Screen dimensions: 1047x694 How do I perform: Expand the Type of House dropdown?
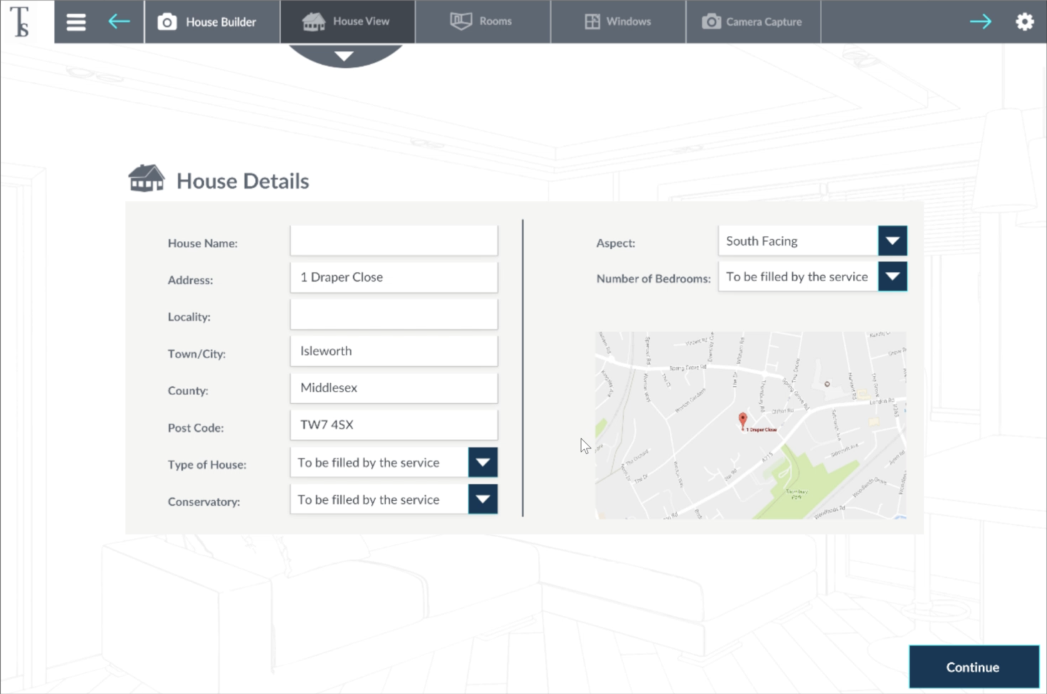click(x=482, y=462)
